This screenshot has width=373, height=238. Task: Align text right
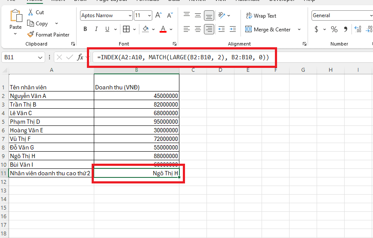pyautogui.click(x=209, y=29)
